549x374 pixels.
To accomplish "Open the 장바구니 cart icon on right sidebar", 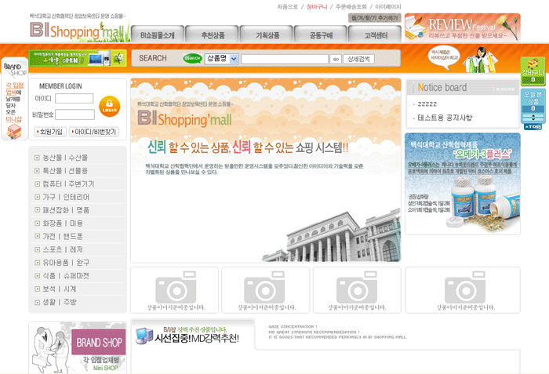I will (x=533, y=72).
